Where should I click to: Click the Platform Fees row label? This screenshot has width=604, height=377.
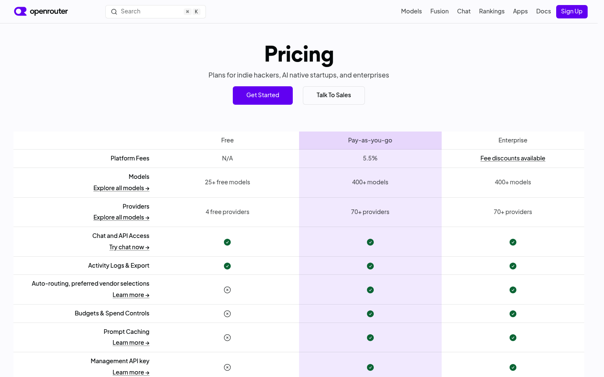[130, 158]
